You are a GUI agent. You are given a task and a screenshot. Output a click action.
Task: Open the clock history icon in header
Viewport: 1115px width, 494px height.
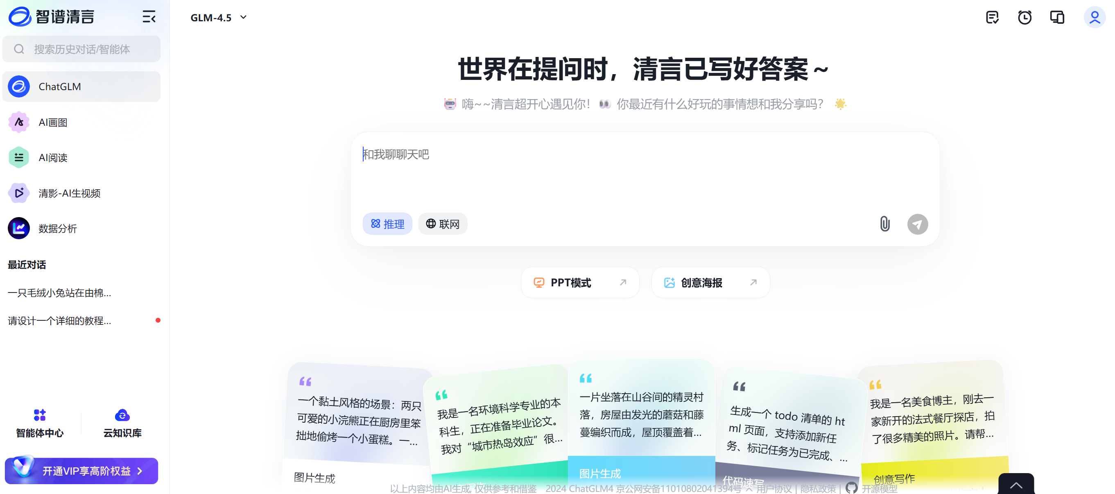pos(1025,17)
